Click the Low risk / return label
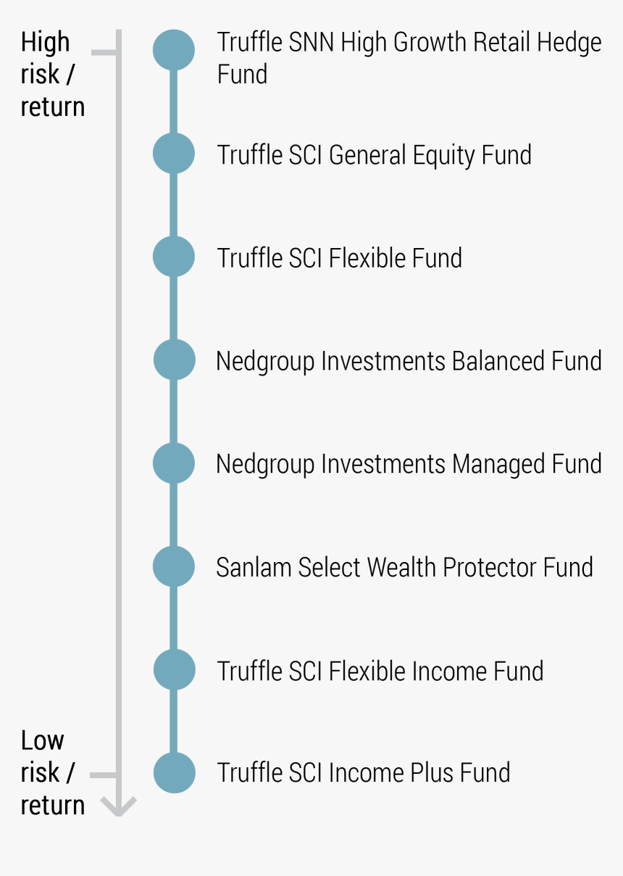 point(52,772)
